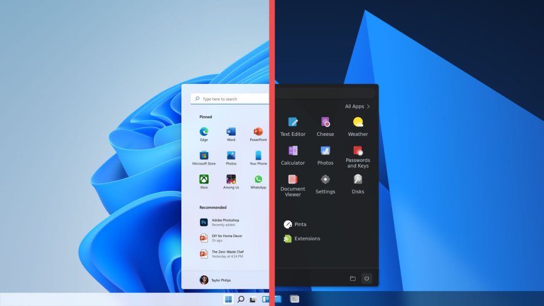
Task: Open Taylor Philips user account
Action: click(215, 280)
